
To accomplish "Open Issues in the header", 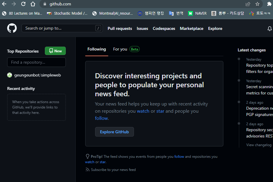I will [x=142, y=28].
